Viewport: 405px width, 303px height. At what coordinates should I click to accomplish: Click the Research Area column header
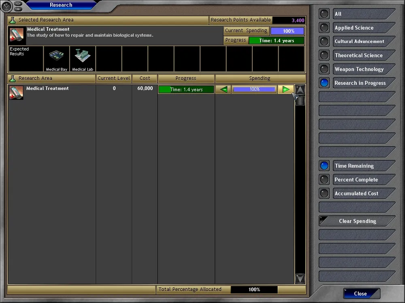pyautogui.click(x=51, y=78)
